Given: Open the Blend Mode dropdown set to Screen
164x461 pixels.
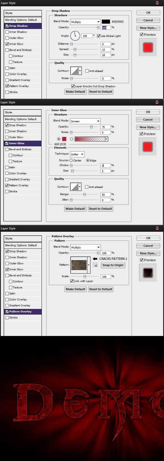Looking at the screenshot, I should click(x=85, y=121).
